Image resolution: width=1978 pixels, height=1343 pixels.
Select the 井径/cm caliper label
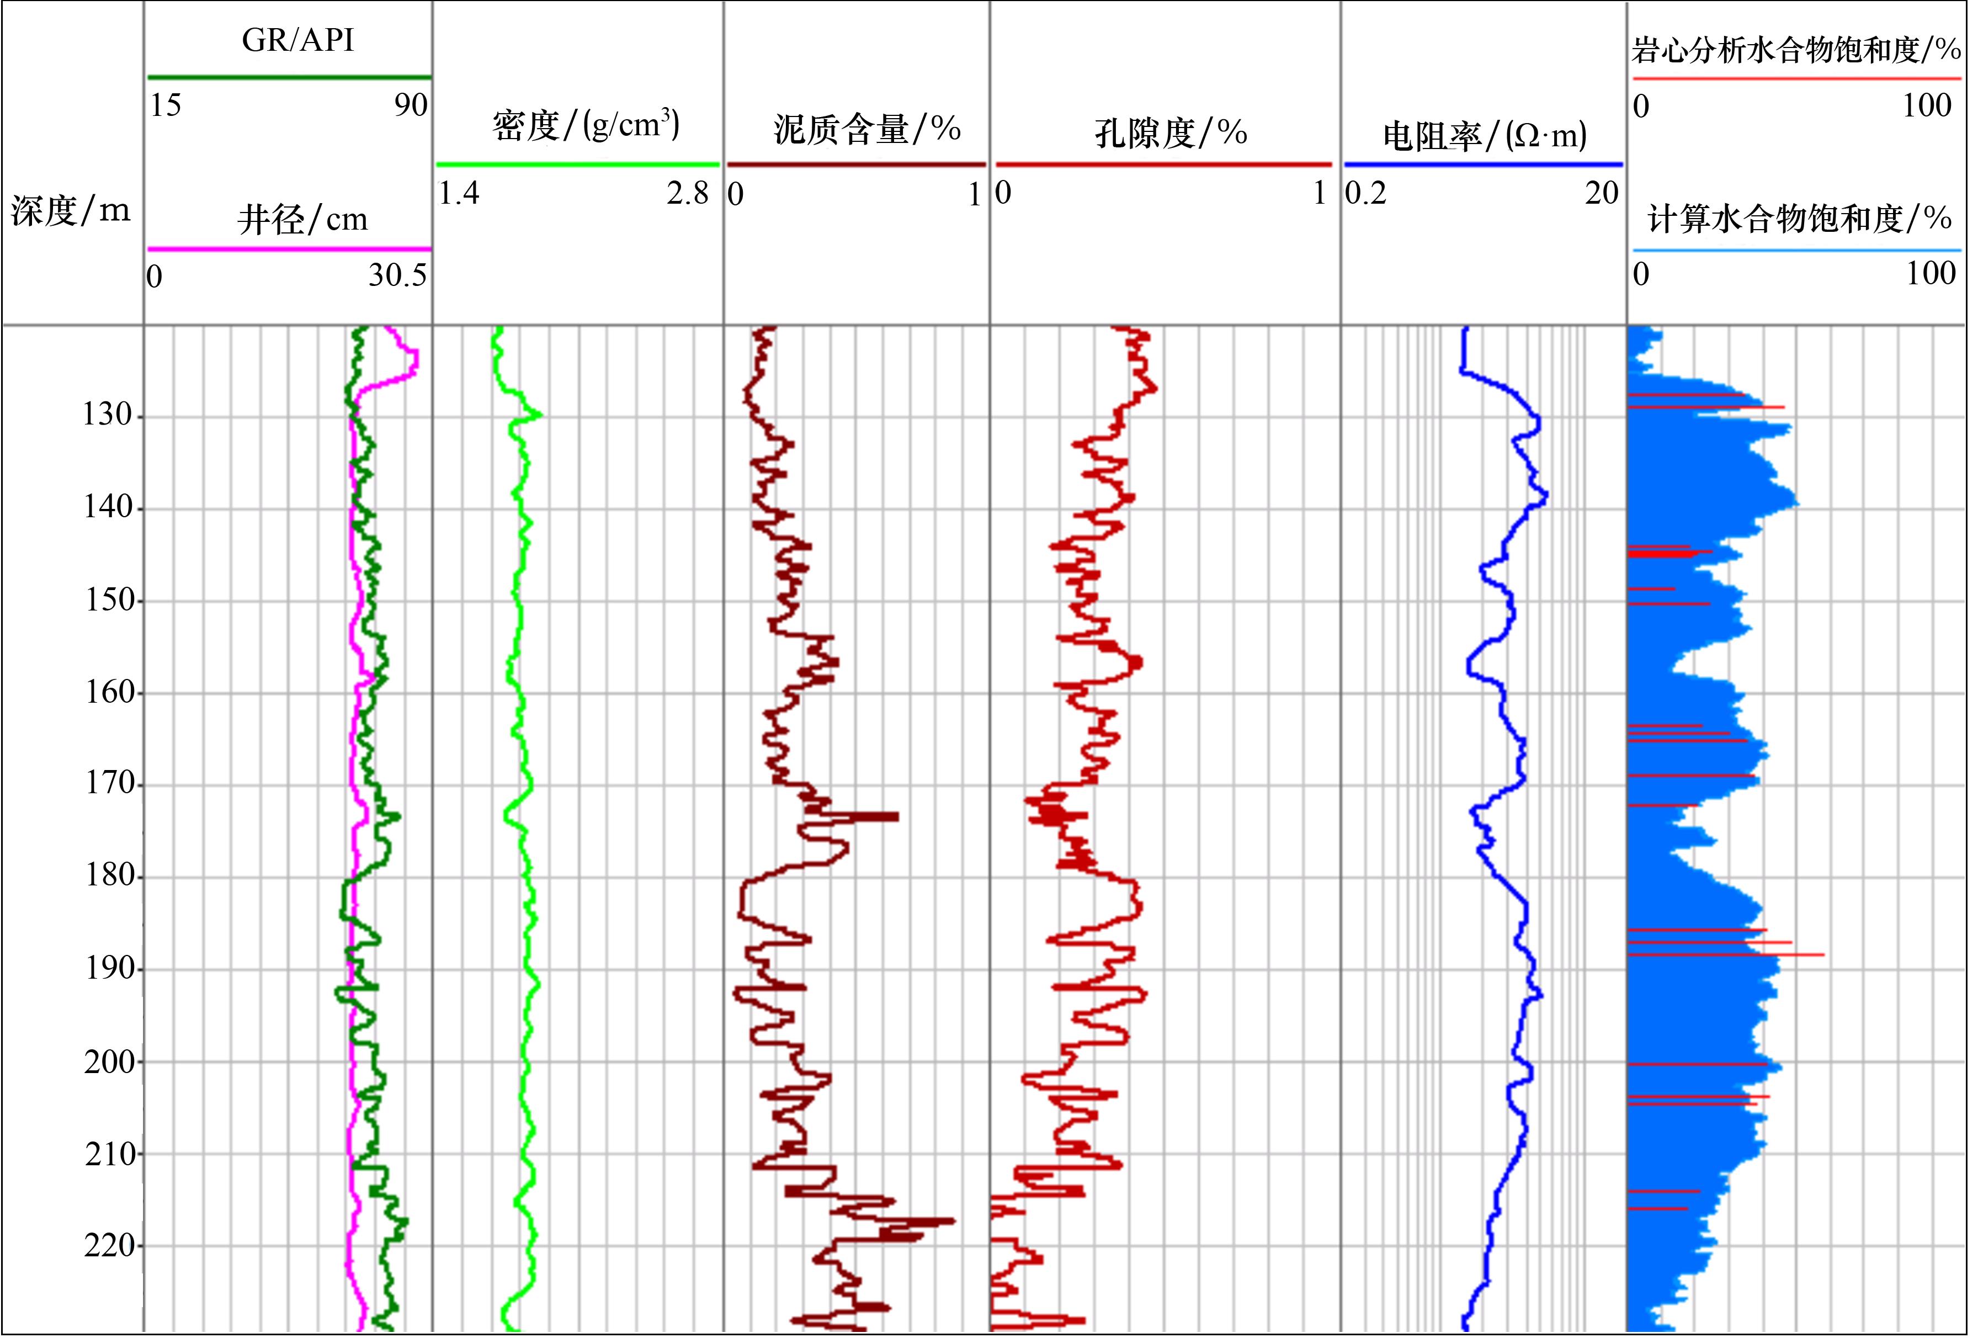303,220
